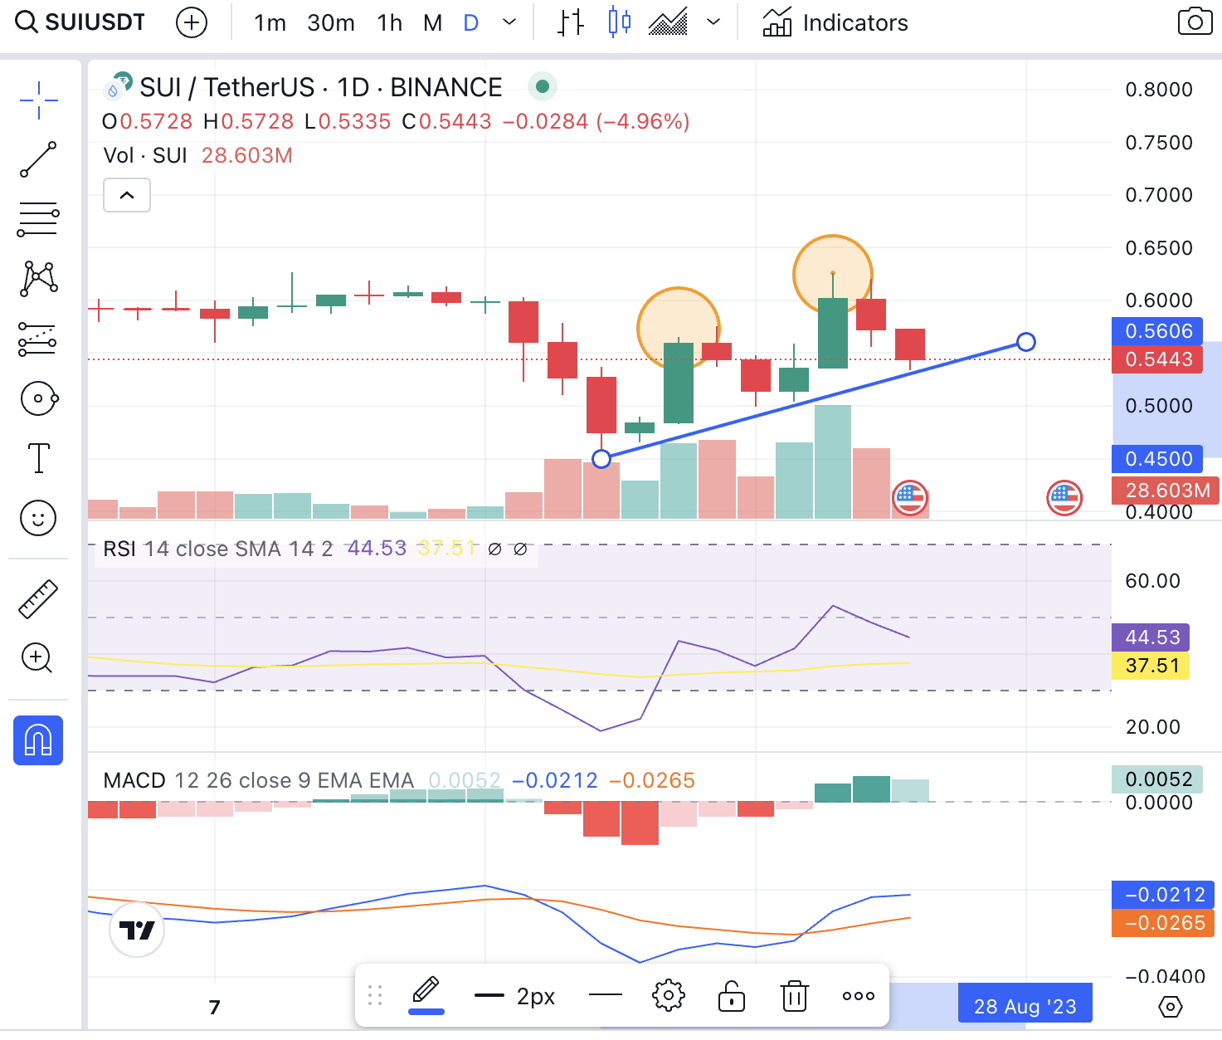Toggle the magnet mode button
Screen dimensions: 1222x1040
point(38,740)
